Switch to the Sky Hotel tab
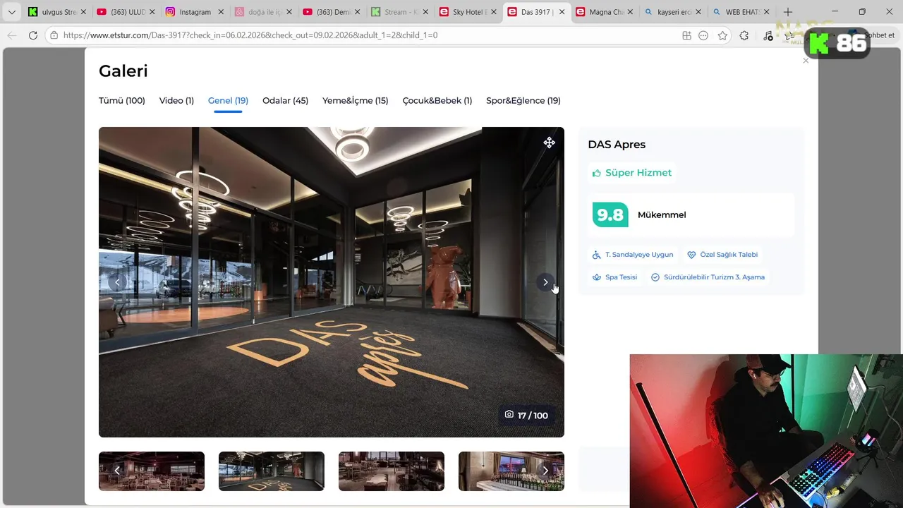The image size is (903, 508). point(468,12)
